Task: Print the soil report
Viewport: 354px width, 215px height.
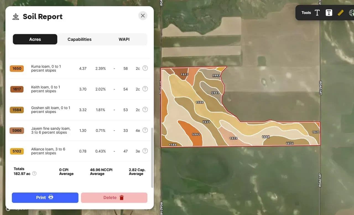Action: 45,198
